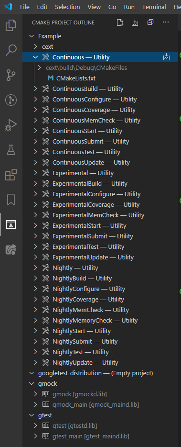Click build icon on Continuous — Utility row
This screenshot has width=181, height=447.
(x=166, y=57)
